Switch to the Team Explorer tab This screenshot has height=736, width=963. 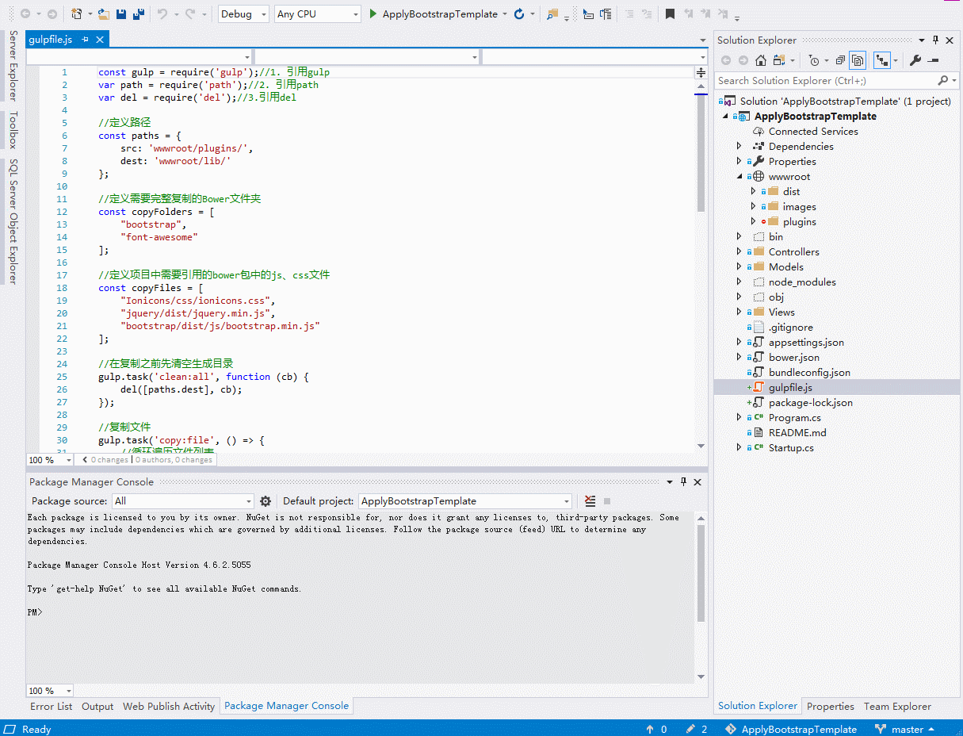(x=897, y=706)
